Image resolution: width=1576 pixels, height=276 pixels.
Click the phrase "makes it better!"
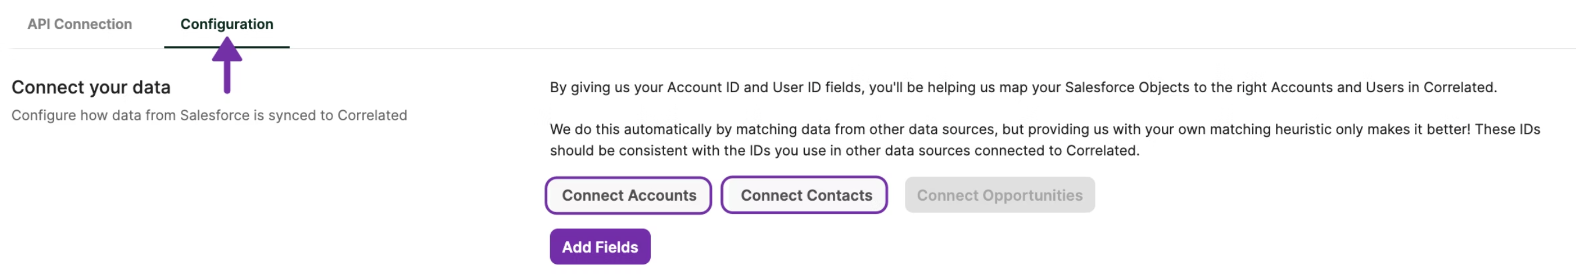click(1418, 129)
